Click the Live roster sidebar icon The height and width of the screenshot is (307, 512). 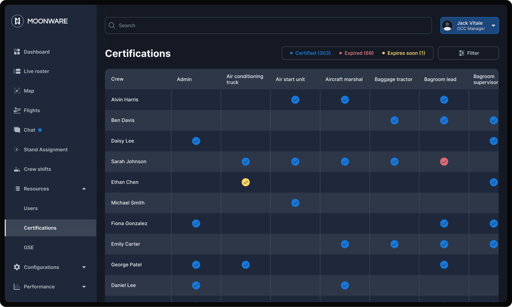pos(17,71)
